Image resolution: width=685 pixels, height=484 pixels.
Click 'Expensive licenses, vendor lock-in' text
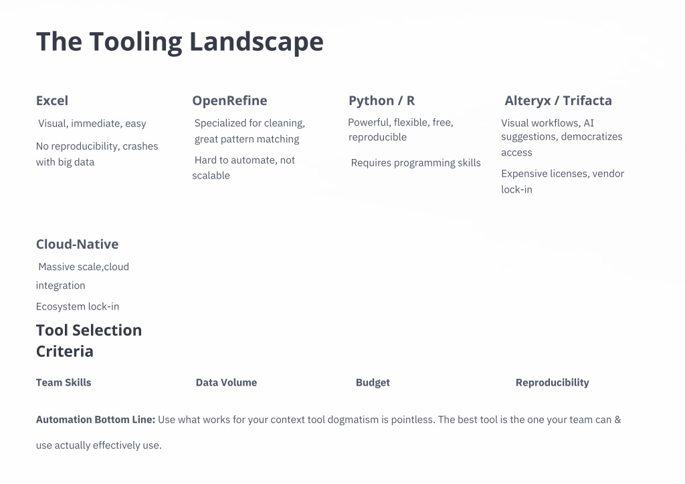562,181
